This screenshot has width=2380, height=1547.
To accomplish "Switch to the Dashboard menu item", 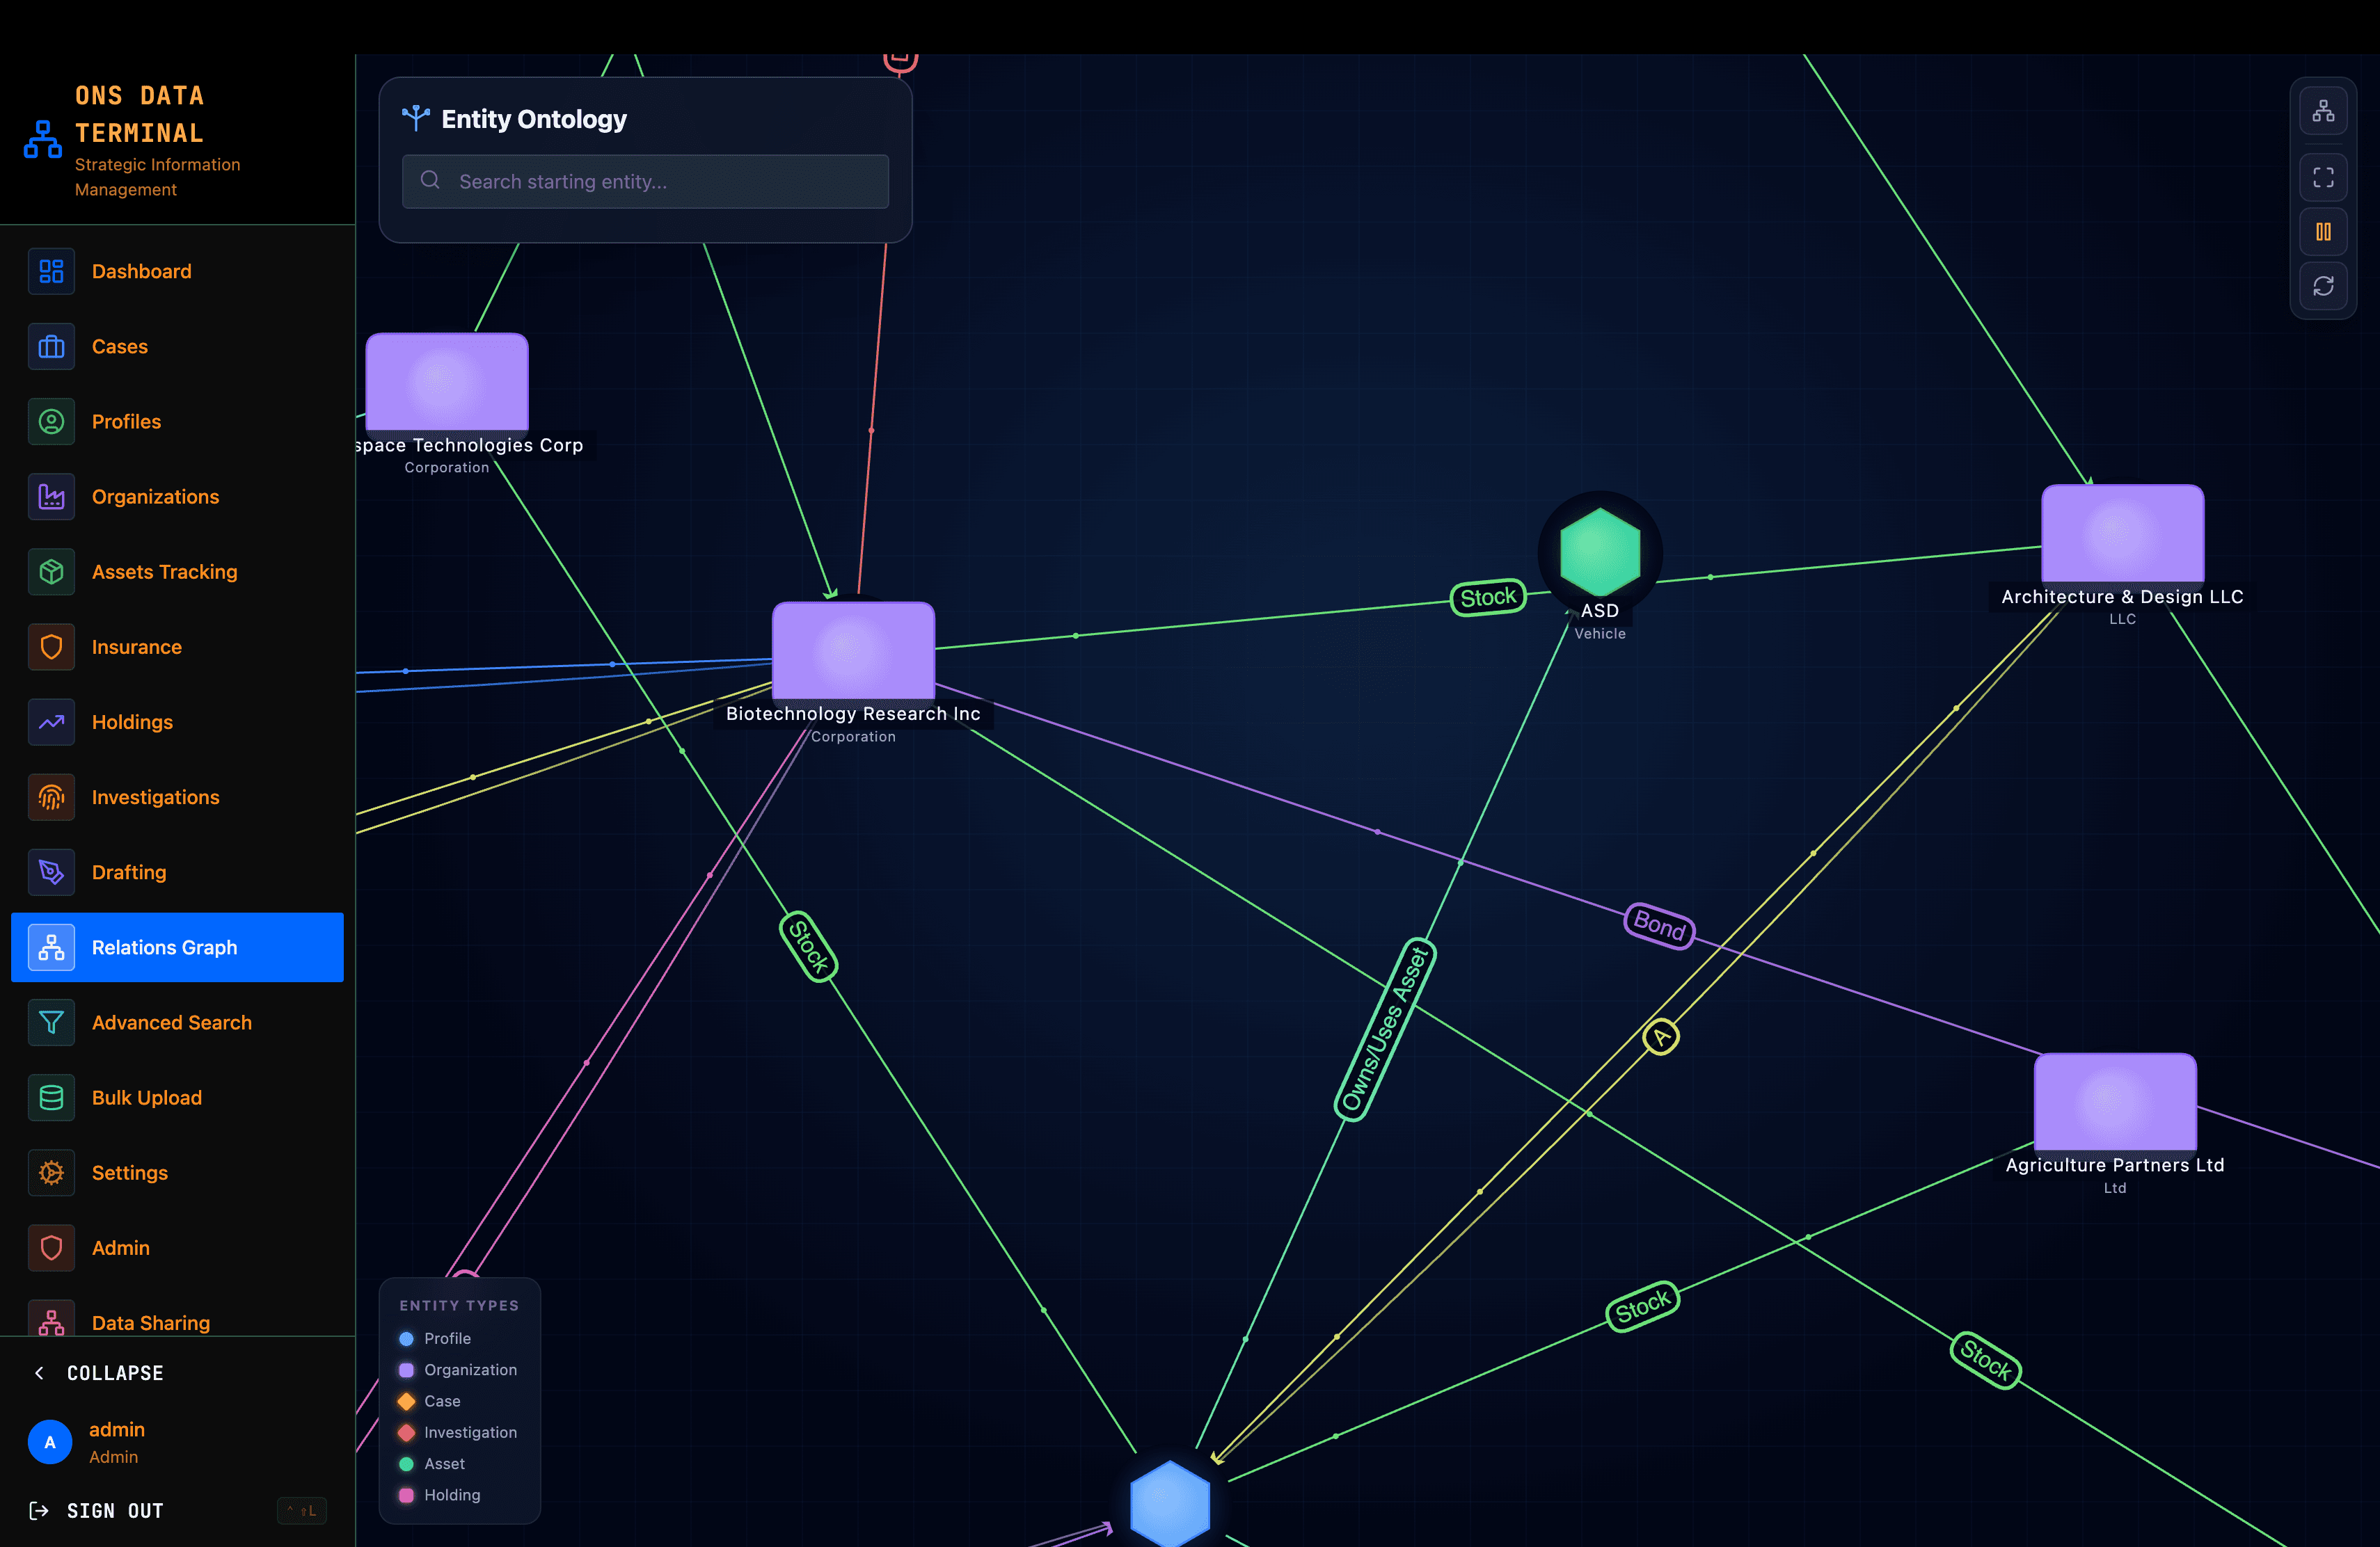I will [141, 271].
